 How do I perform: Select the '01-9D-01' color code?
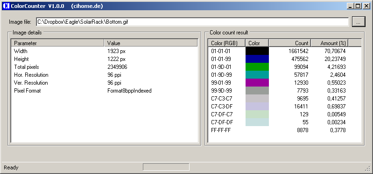tap(221, 67)
